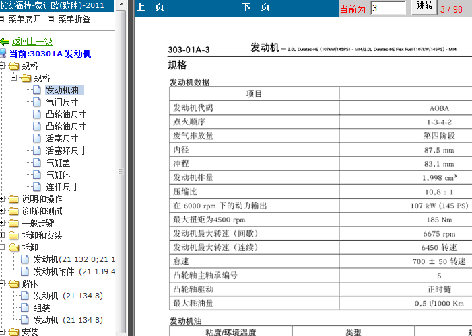Click the 拆卸 folder icon
Screen dimensions: 472x336
click(14, 248)
